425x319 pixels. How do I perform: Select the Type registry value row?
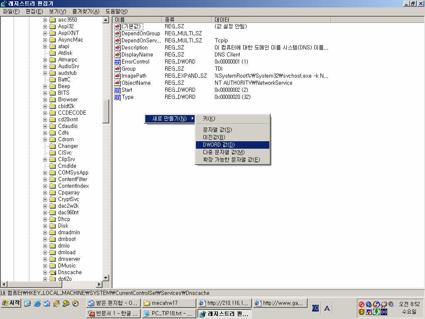[127, 97]
